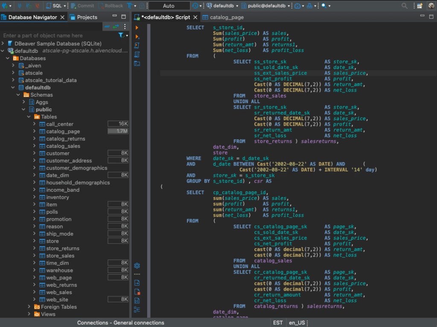Click the Rollback button
Screen dimensions: 437x327
coord(111,6)
